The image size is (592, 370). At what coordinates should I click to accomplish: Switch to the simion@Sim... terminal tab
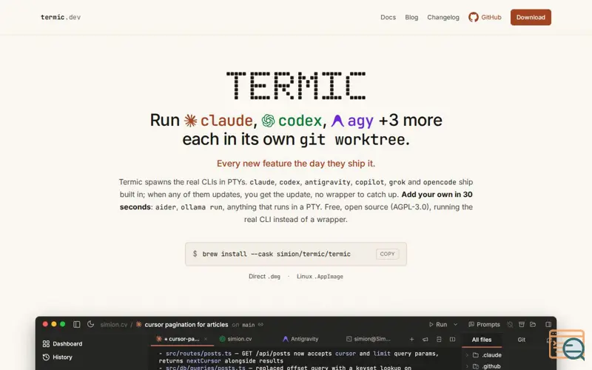[369, 339]
